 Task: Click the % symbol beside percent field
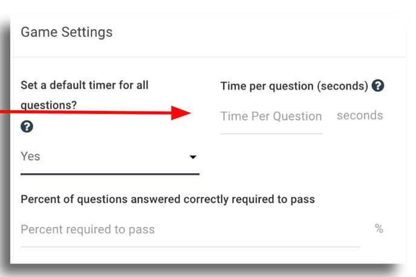coord(379,229)
